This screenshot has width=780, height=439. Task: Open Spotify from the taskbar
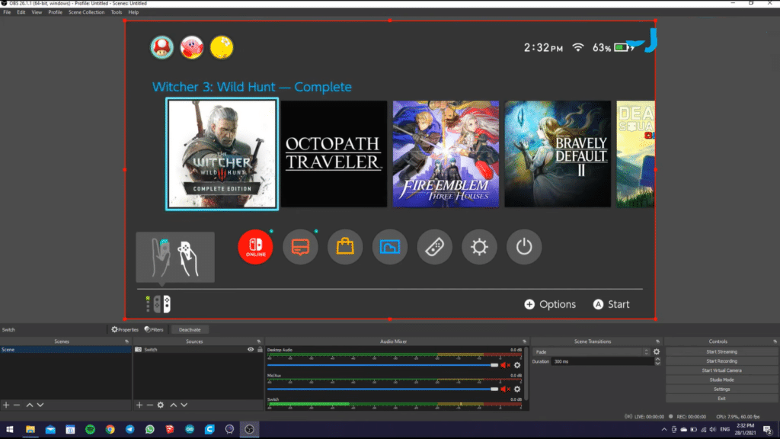[90, 430]
